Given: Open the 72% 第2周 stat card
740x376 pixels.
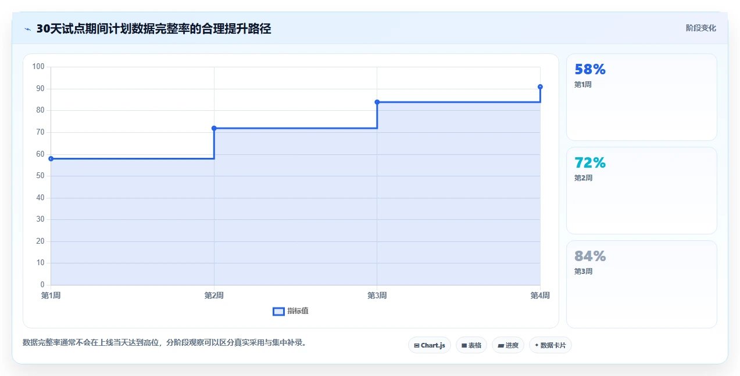Looking at the screenshot, I should [641, 191].
